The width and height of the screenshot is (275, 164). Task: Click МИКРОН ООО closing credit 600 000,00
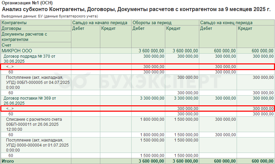[263, 51]
